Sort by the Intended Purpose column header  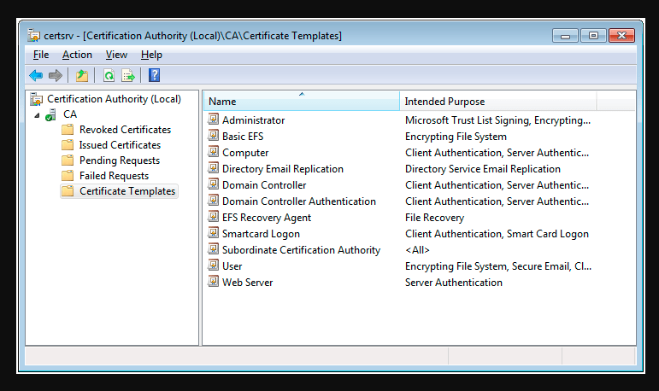click(497, 102)
